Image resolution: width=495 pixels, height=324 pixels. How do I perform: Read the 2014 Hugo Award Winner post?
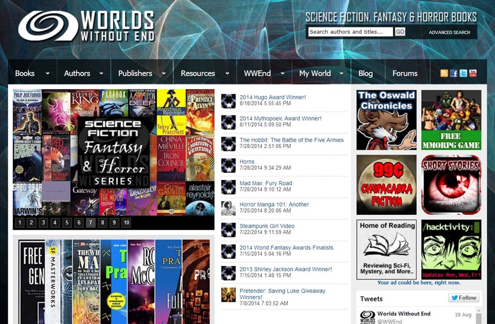coord(273,97)
